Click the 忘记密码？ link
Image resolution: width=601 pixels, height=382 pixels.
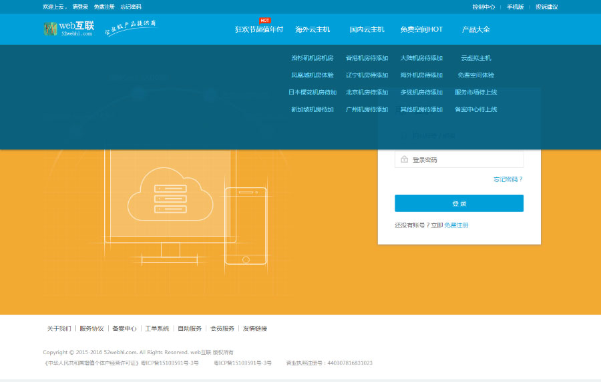pyautogui.click(x=508, y=179)
